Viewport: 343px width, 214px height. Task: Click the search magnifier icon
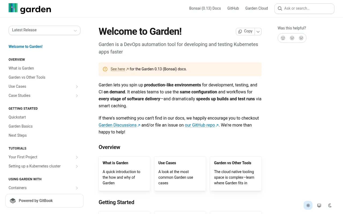click(280, 9)
